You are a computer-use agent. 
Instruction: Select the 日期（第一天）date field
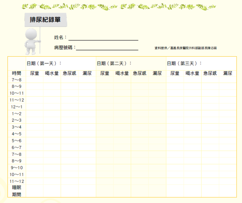pos(61,63)
